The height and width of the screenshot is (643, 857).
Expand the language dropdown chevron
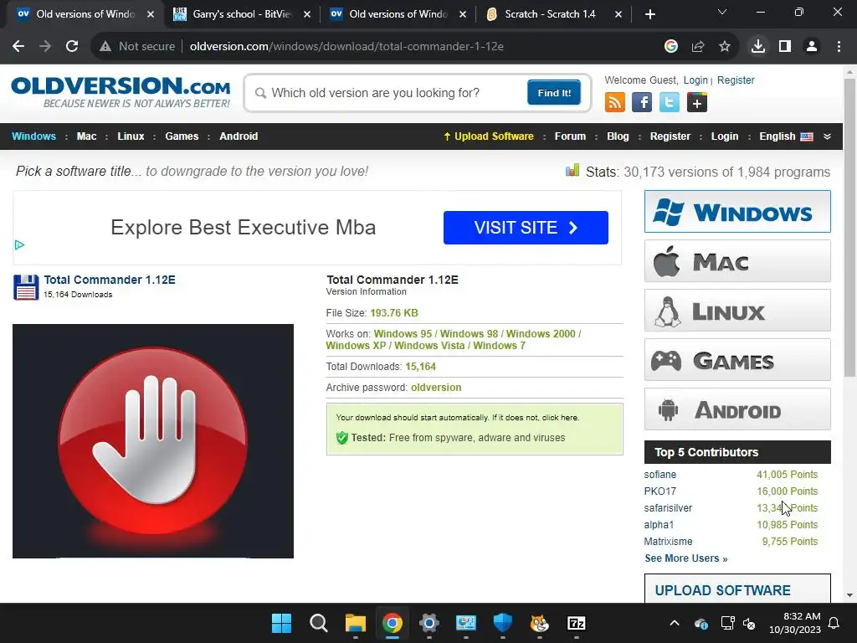tap(827, 136)
